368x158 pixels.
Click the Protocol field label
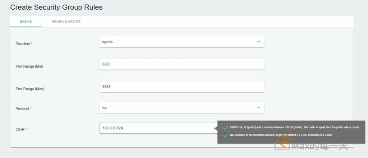[x=23, y=109]
